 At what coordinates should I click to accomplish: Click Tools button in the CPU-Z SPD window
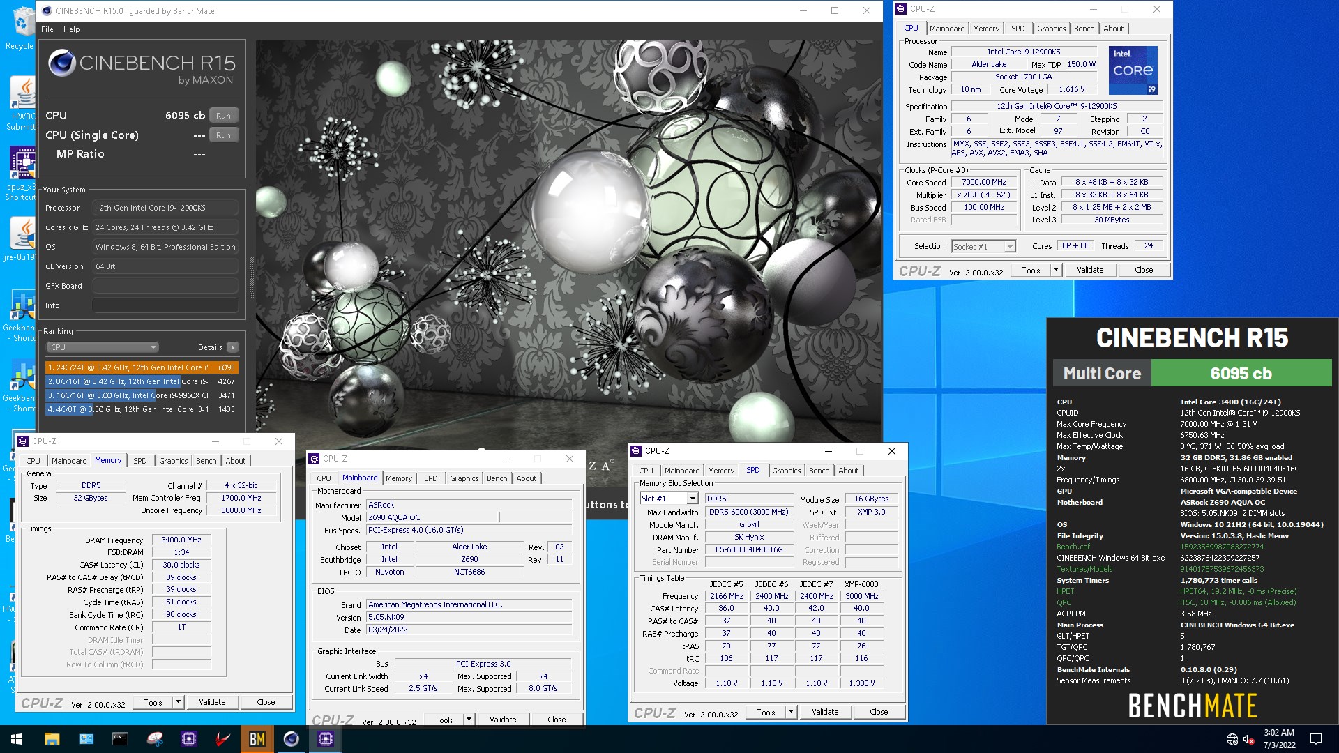(x=766, y=712)
